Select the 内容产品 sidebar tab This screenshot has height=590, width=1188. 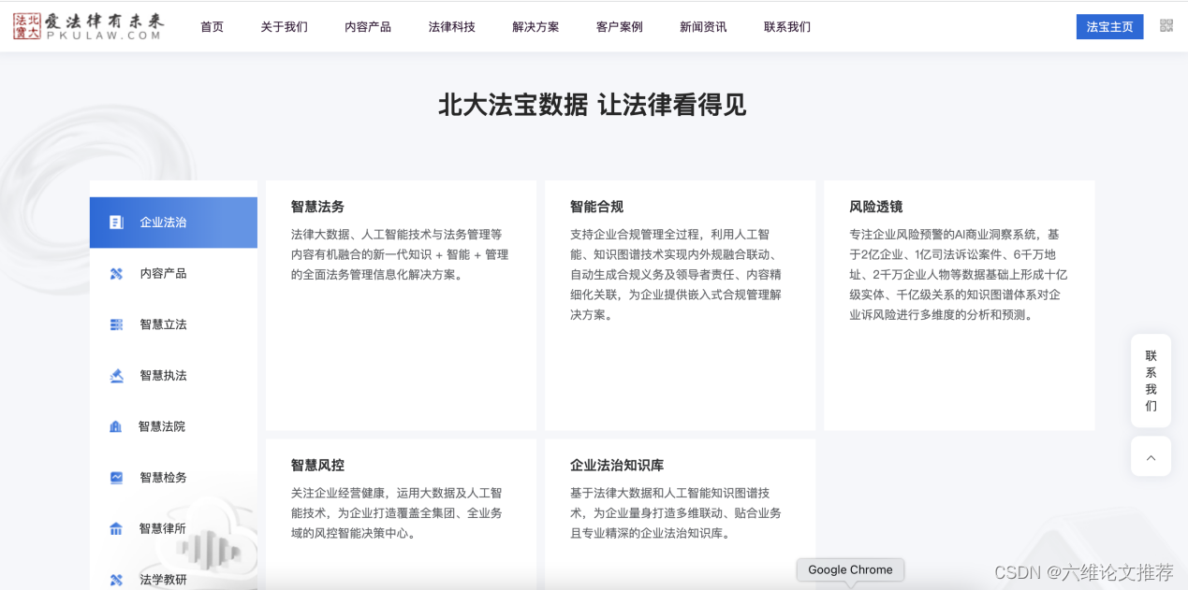(x=173, y=274)
